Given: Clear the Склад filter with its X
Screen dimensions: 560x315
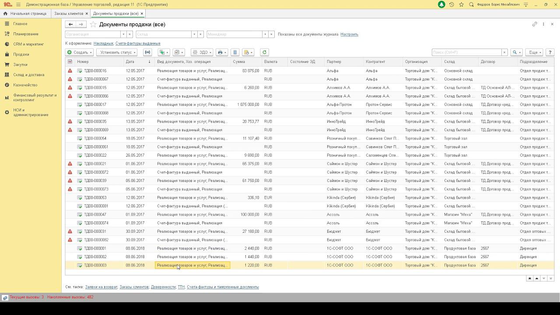Looking at the screenshot, I should pos(201,34).
